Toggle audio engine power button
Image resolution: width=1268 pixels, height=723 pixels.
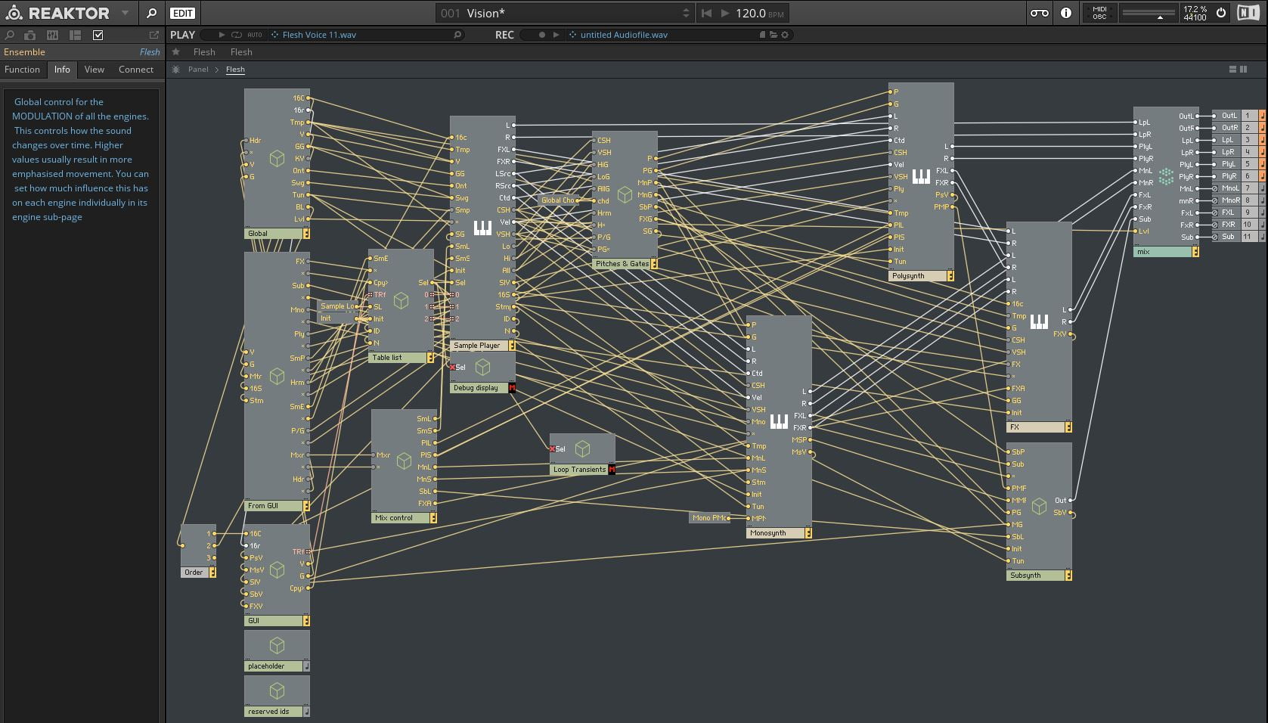[1221, 13]
